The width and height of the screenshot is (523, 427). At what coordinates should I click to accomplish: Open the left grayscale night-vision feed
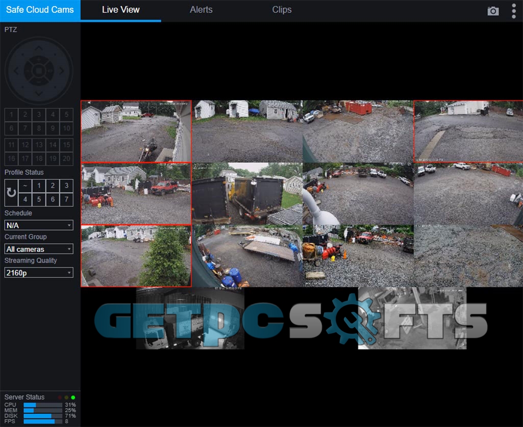[190, 318]
